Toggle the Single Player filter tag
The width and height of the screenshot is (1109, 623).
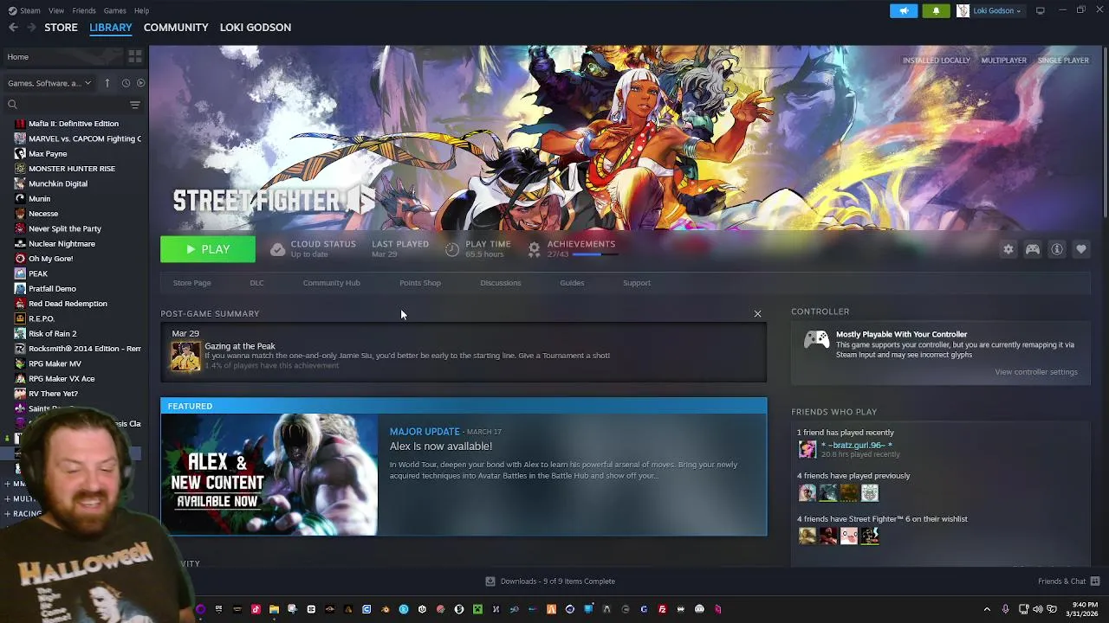click(x=1063, y=61)
